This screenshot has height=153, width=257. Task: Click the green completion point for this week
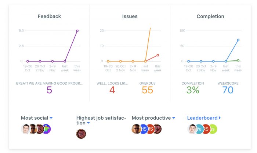(238, 60)
